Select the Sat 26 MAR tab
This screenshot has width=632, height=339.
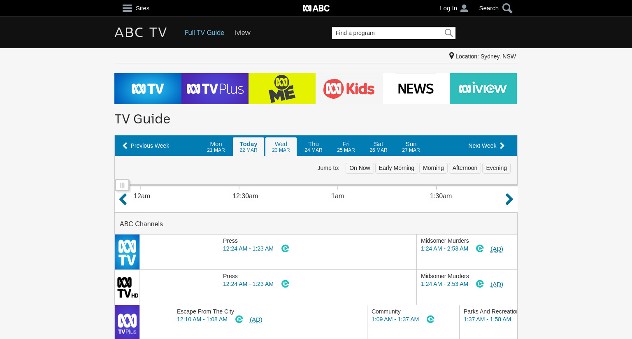point(379,147)
